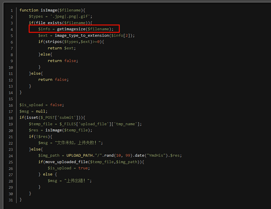Click 'return false;' on line 9

(x=63, y=61)
